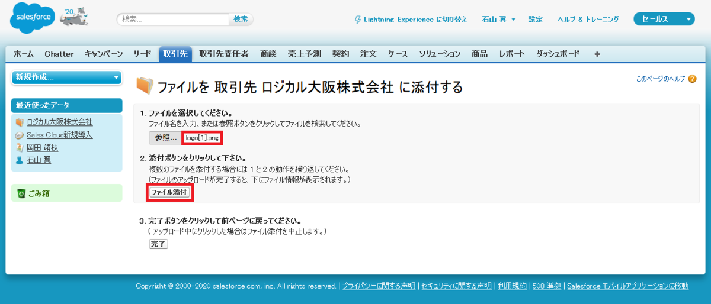
Task: Click the orange help question mark icon
Action: pyautogui.click(x=693, y=79)
